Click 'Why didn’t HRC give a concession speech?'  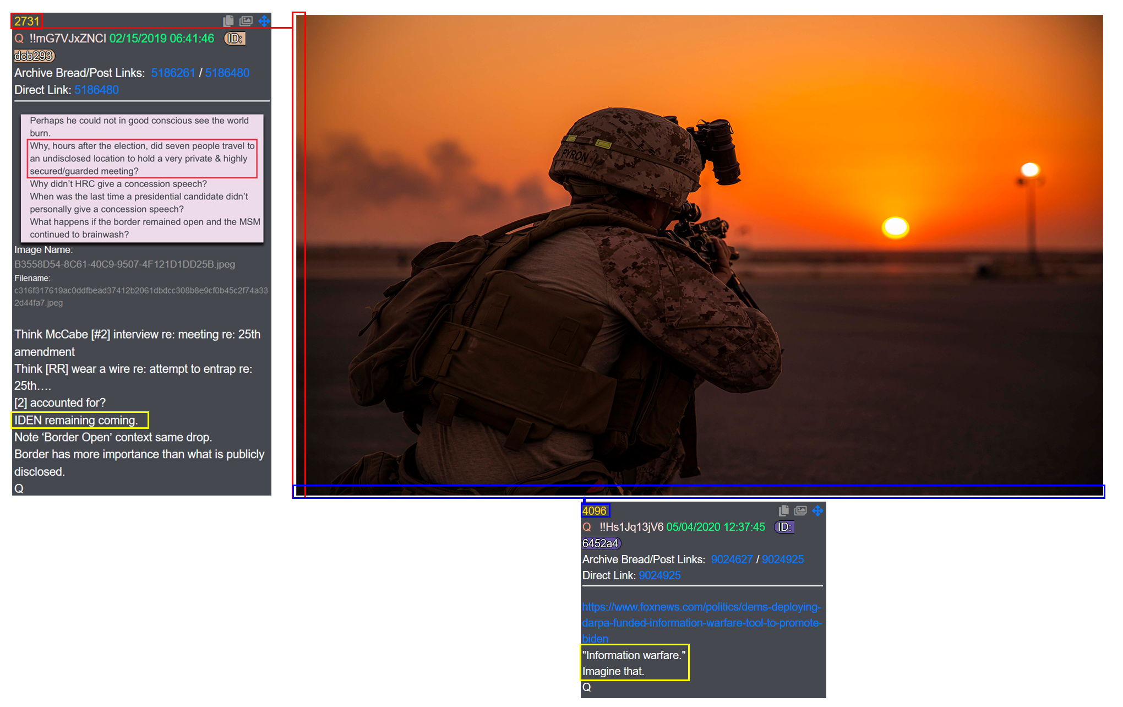point(118,184)
